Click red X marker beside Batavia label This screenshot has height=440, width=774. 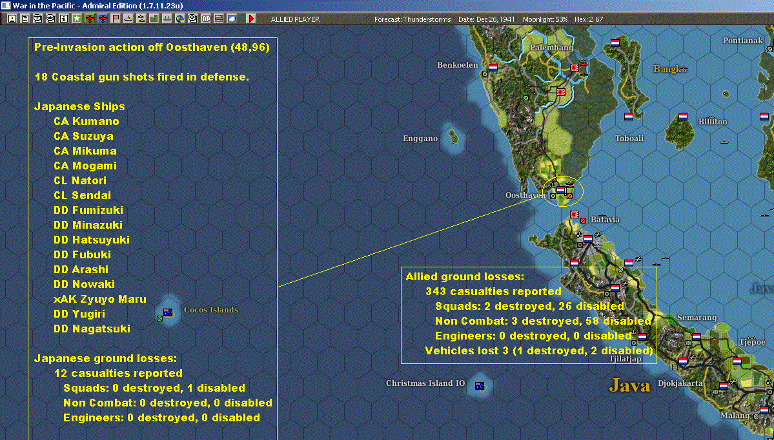click(584, 220)
